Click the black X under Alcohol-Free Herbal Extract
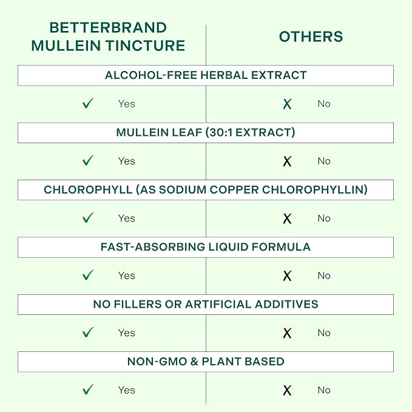Screen dimensions: 412x412 (x=287, y=104)
